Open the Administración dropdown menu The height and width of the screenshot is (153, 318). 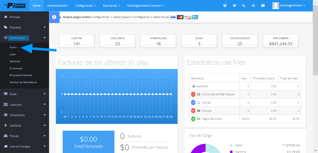tap(58, 6)
